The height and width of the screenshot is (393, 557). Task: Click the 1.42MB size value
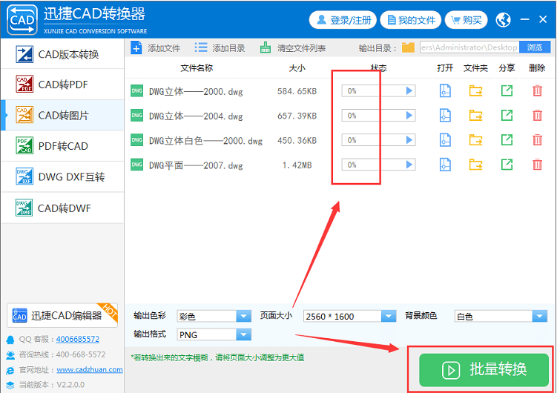(297, 165)
